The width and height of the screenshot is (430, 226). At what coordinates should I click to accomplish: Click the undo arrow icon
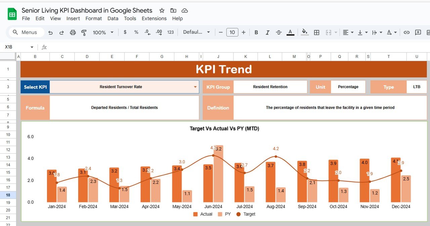tap(50, 33)
